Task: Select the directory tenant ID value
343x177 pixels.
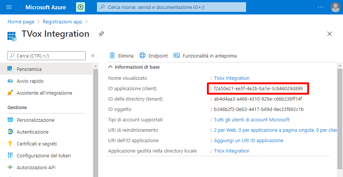Action: [x=258, y=99]
